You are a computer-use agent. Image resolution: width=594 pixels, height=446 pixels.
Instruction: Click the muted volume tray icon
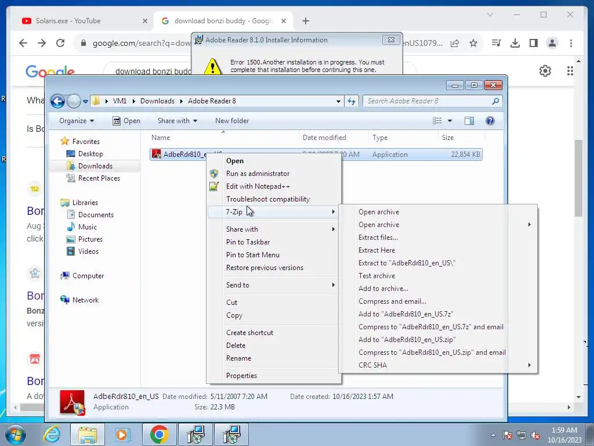pyautogui.click(x=535, y=436)
